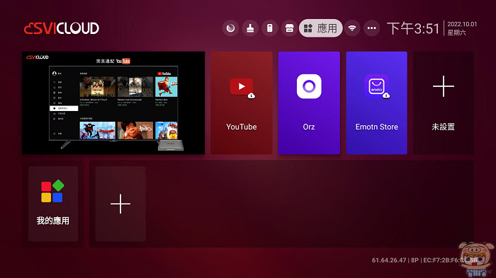Screen dimensions: 496x278
Task: Click the red YouTube play icon
Action: (x=242, y=86)
